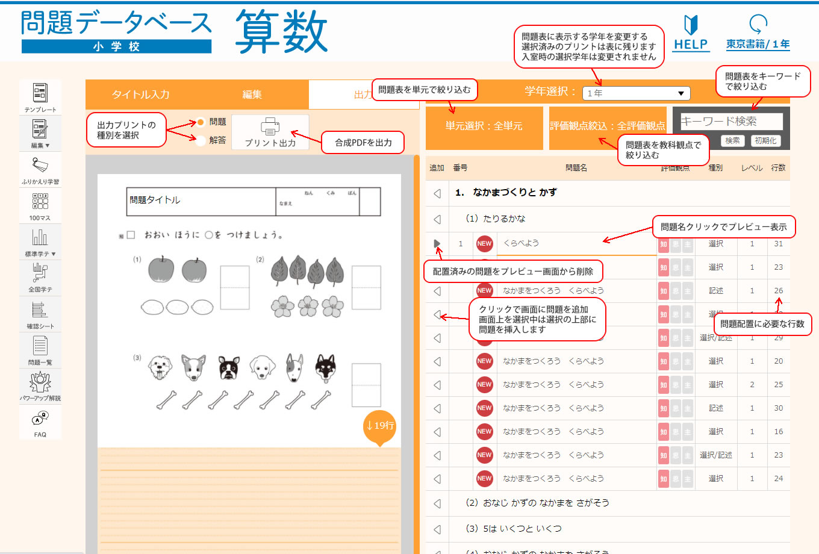819x554 pixels.
Task: Collapse unit 1. なかまづくりと かず triangle
Action: [x=437, y=193]
